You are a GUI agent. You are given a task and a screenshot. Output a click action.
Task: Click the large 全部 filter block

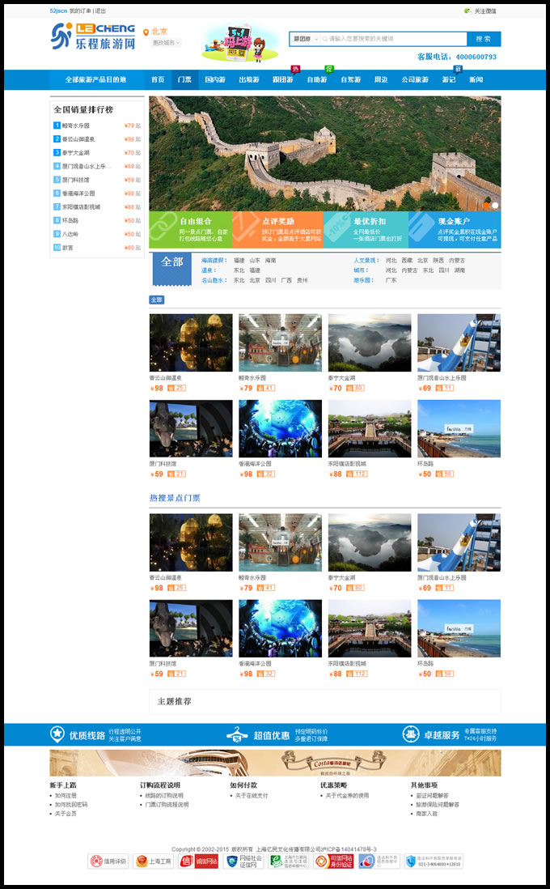coord(172,269)
